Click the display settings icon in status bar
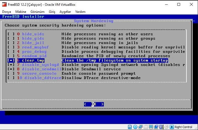 click(x=151, y=127)
